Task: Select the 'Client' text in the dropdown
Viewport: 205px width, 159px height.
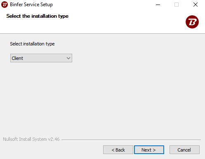Action: tap(17, 58)
